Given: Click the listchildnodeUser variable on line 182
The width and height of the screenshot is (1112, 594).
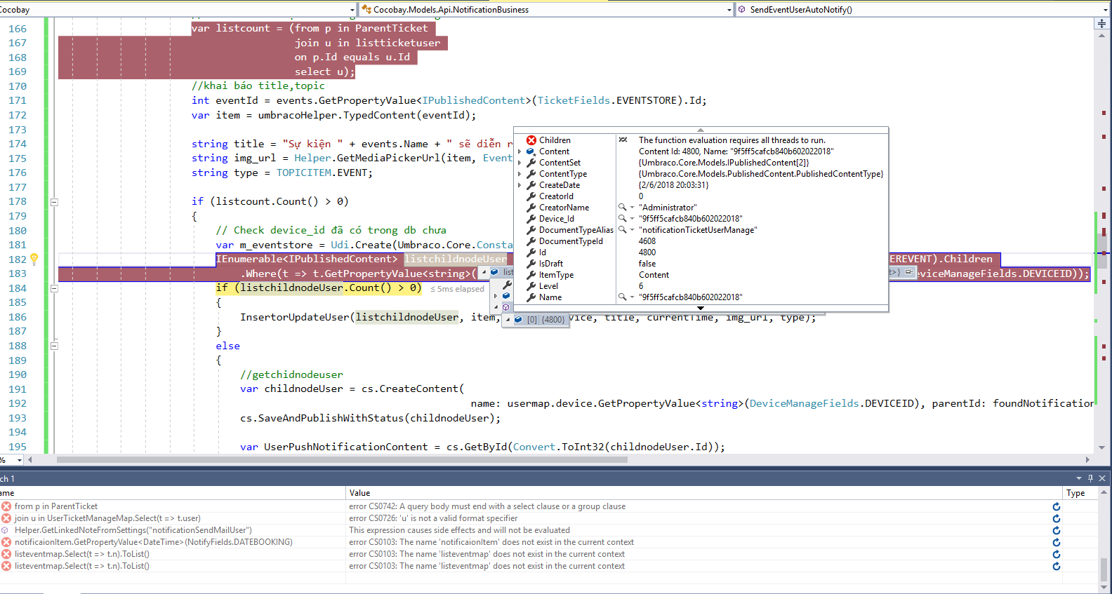Looking at the screenshot, I should click(456, 259).
